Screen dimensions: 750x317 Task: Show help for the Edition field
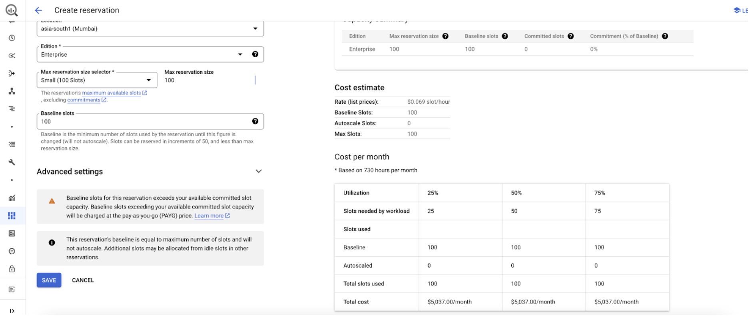(255, 54)
